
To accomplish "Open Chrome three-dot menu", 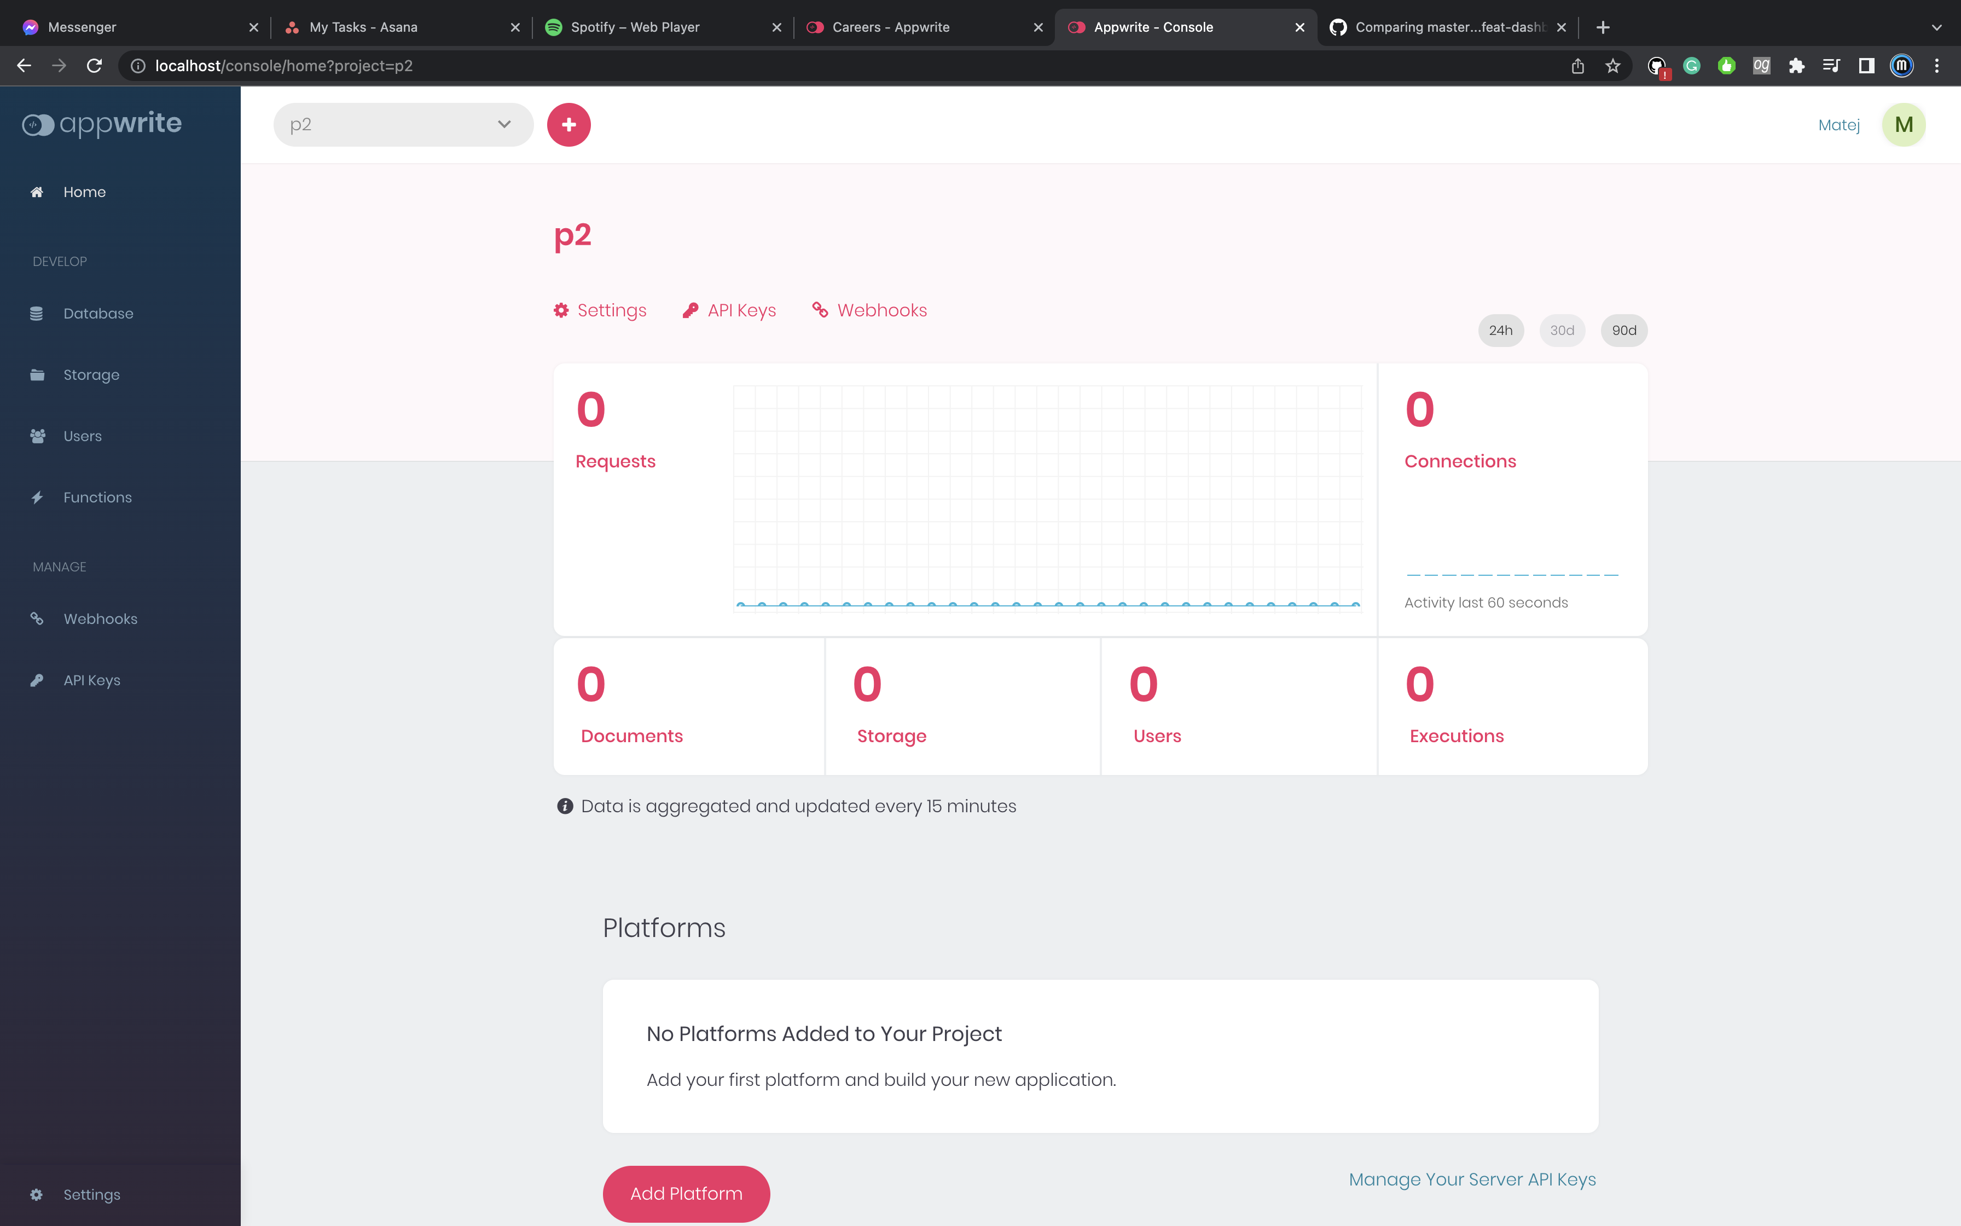I will point(1937,66).
